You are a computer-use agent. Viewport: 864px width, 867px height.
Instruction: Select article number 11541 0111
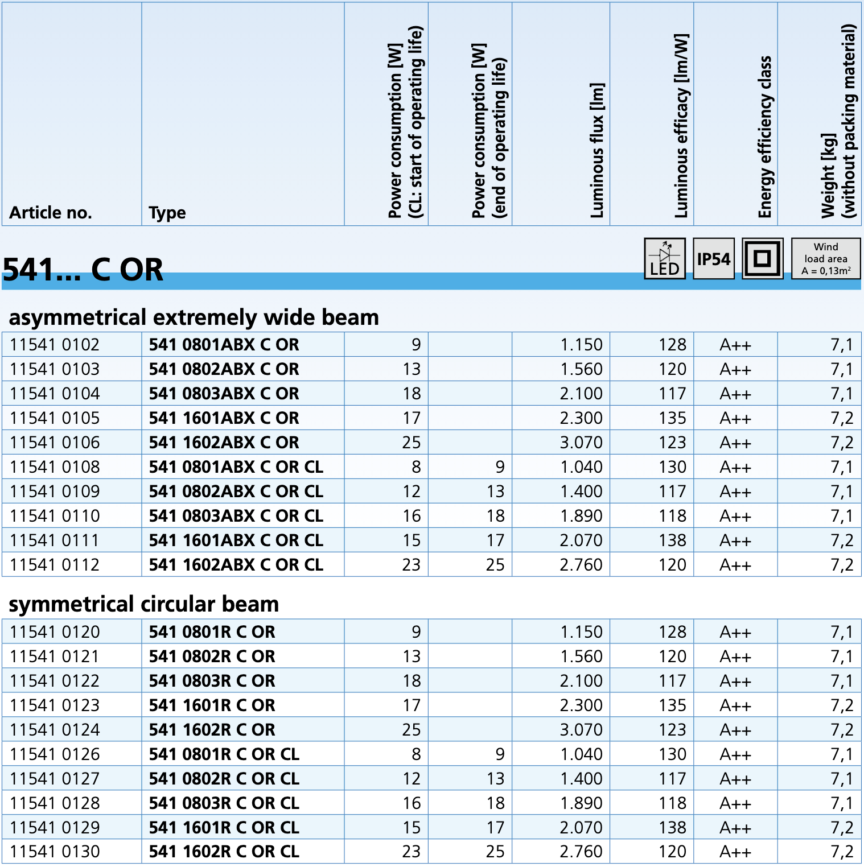tap(55, 540)
